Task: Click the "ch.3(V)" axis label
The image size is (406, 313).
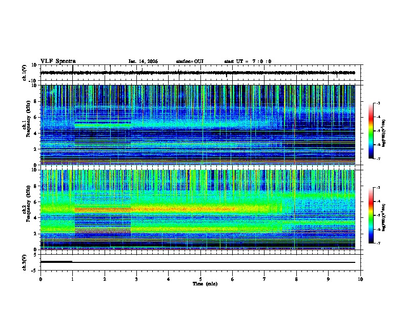Action: click(24, 262)
